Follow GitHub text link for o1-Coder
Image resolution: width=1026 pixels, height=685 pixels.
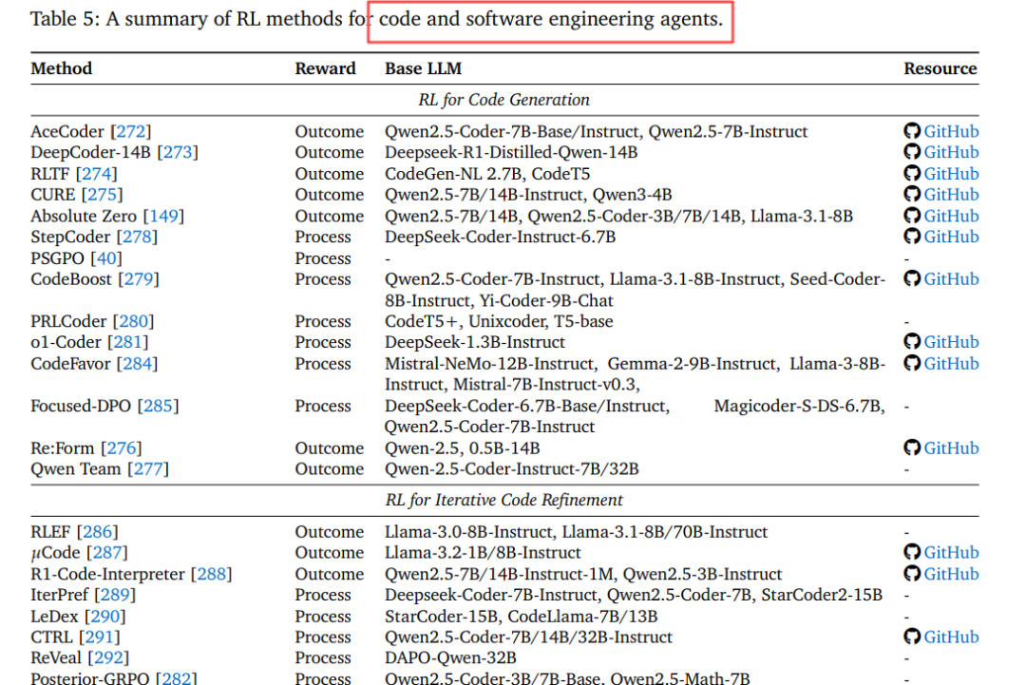pyautogui.click(x=951, y=342)
